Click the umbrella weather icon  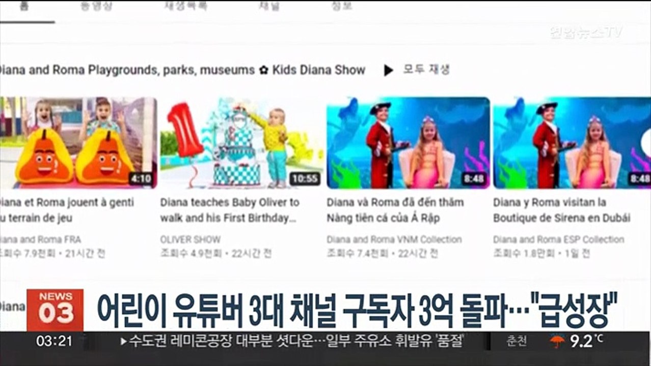tap(557, 342)
